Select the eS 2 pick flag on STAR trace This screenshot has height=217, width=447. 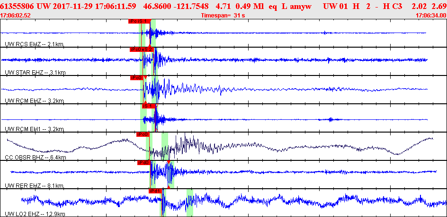point(148,50)
